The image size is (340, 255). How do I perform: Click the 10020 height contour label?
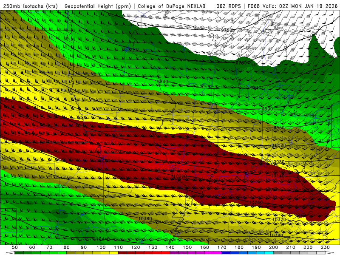pos(279,145)
